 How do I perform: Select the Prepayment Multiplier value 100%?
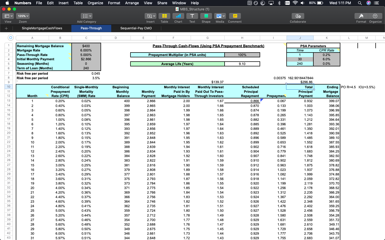242,55
